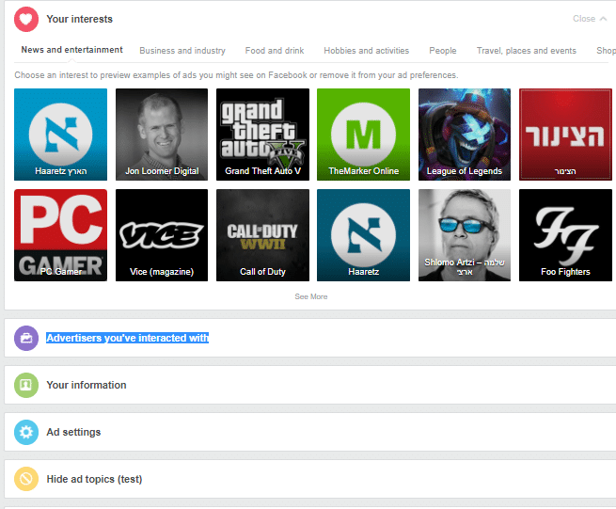
Task: Click the blue gear Ad settings icon
Action: click(x=26, y=433)
